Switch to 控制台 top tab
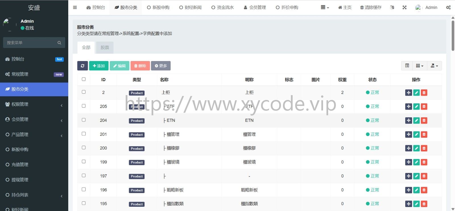The width and height of the screenshot is (455, 211). click(96, 7)
